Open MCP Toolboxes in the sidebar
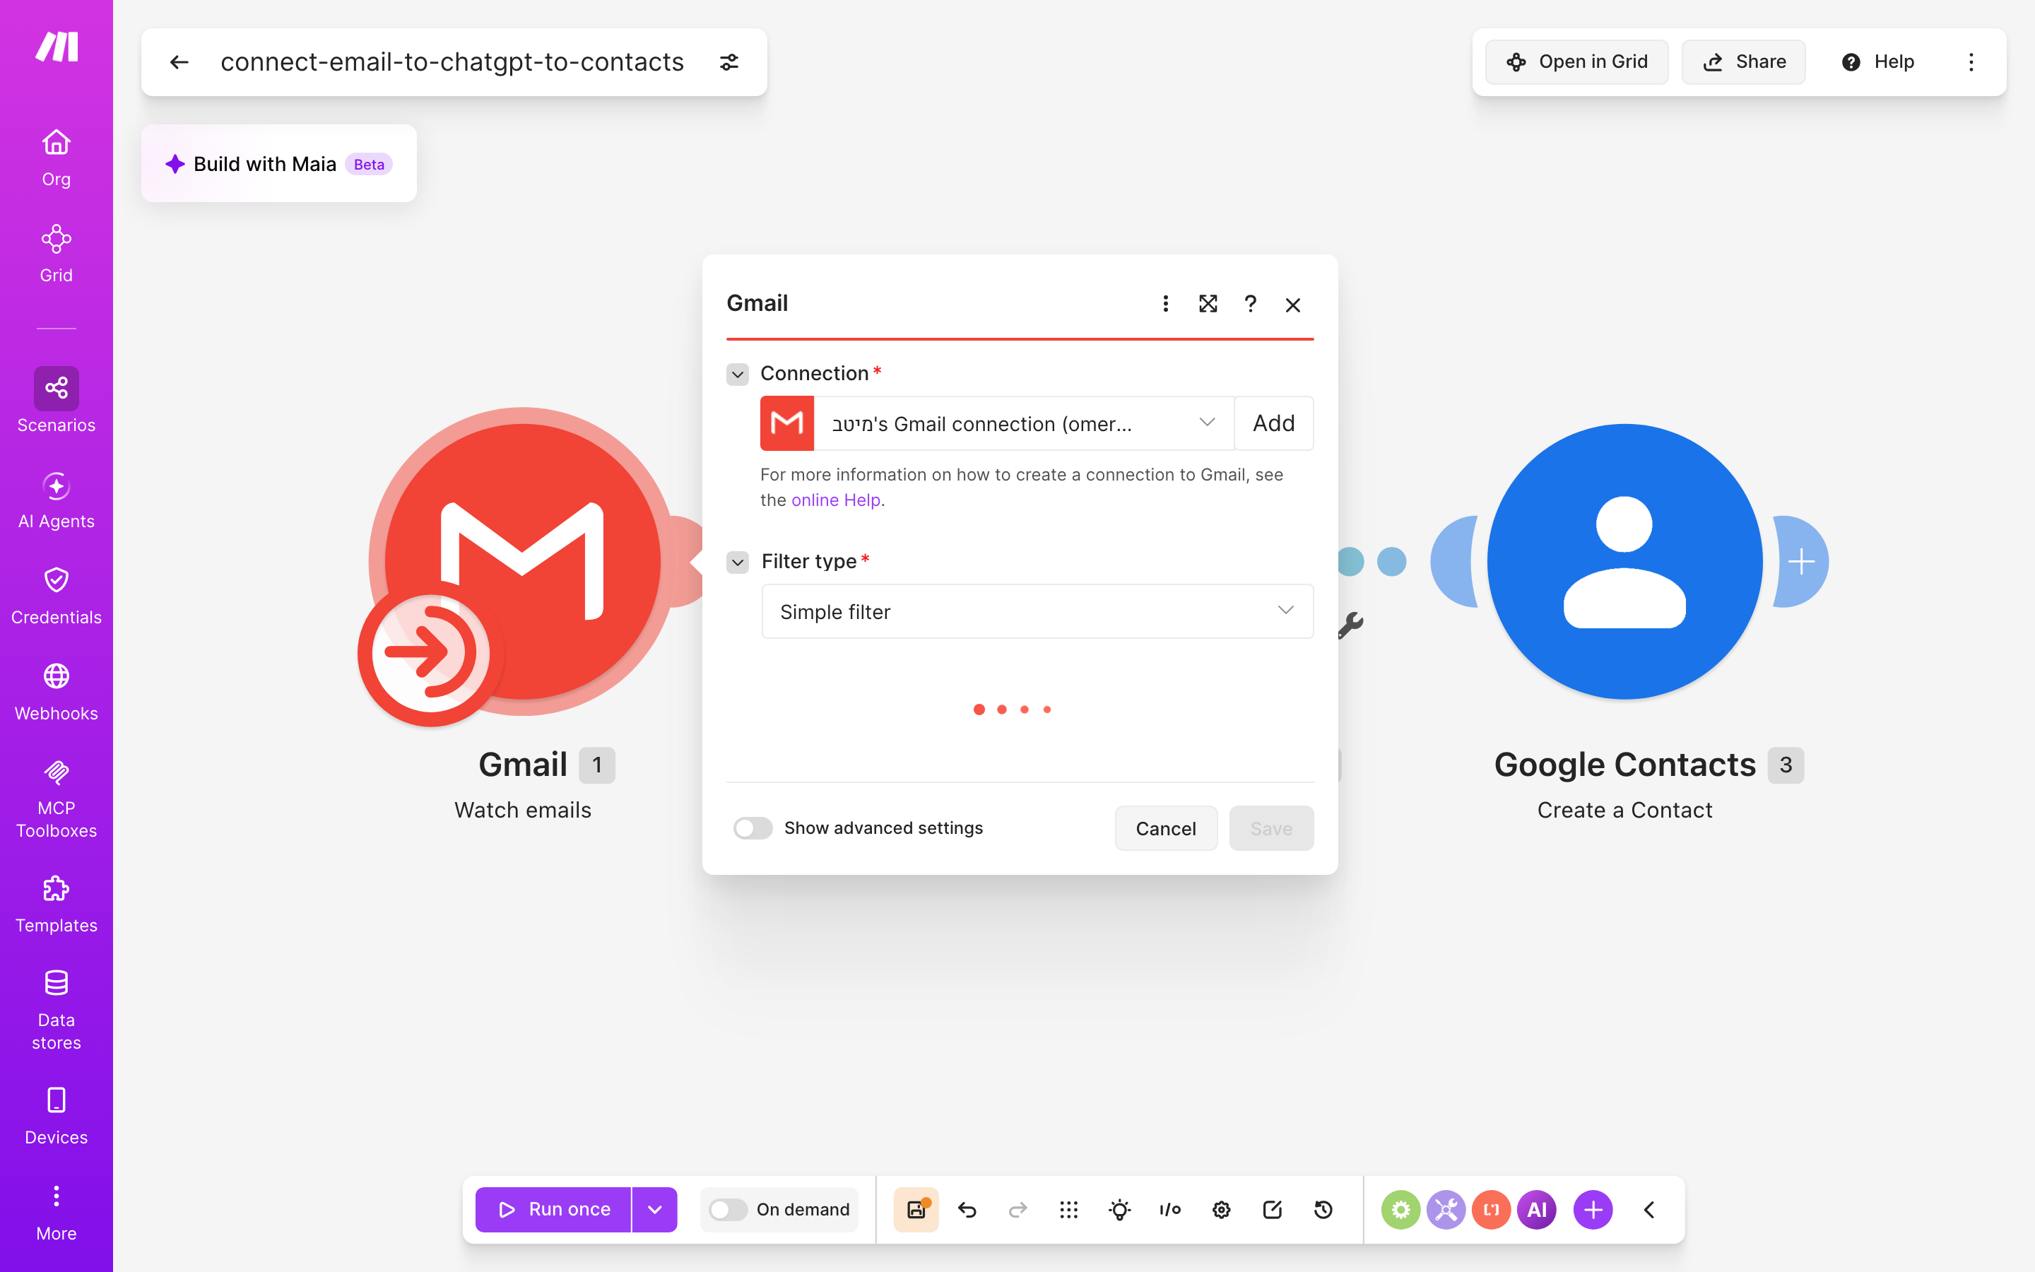2035x1272 pixels. [57, 798]
